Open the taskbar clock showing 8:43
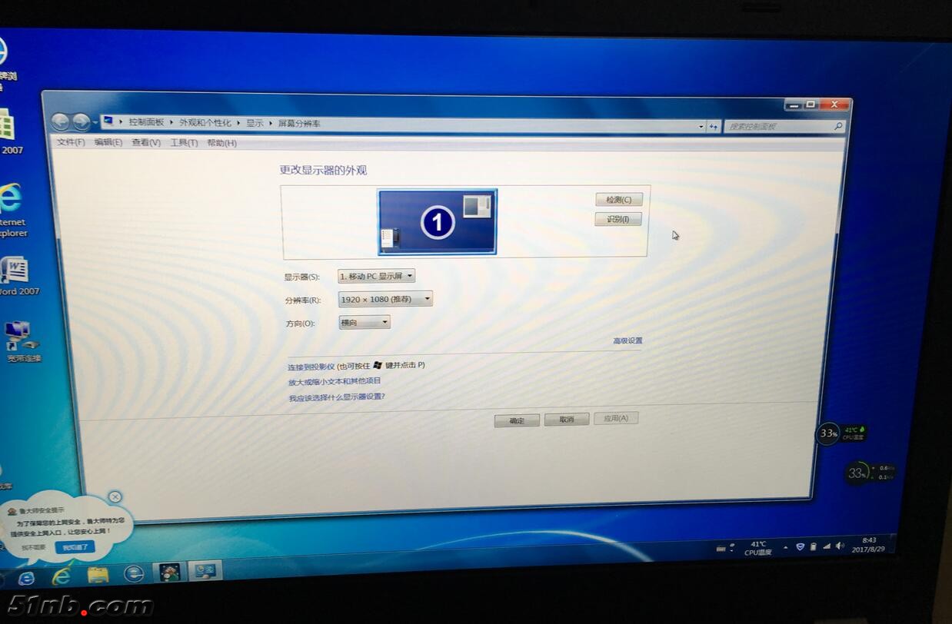This screenshot has height=624, width=952. tap(867, 544)
